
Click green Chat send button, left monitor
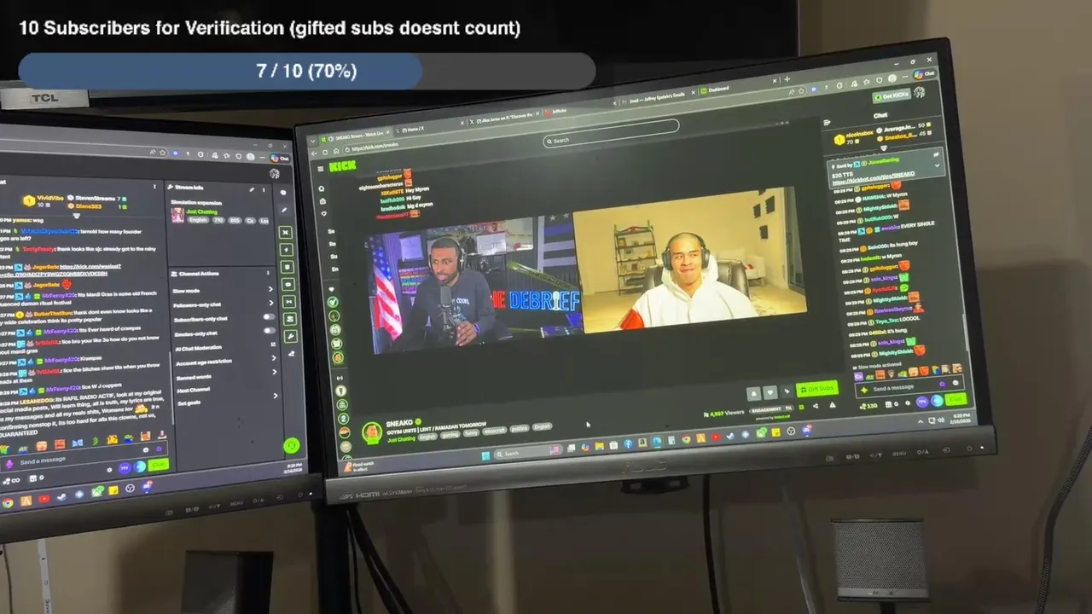click(x=158, y=465)
